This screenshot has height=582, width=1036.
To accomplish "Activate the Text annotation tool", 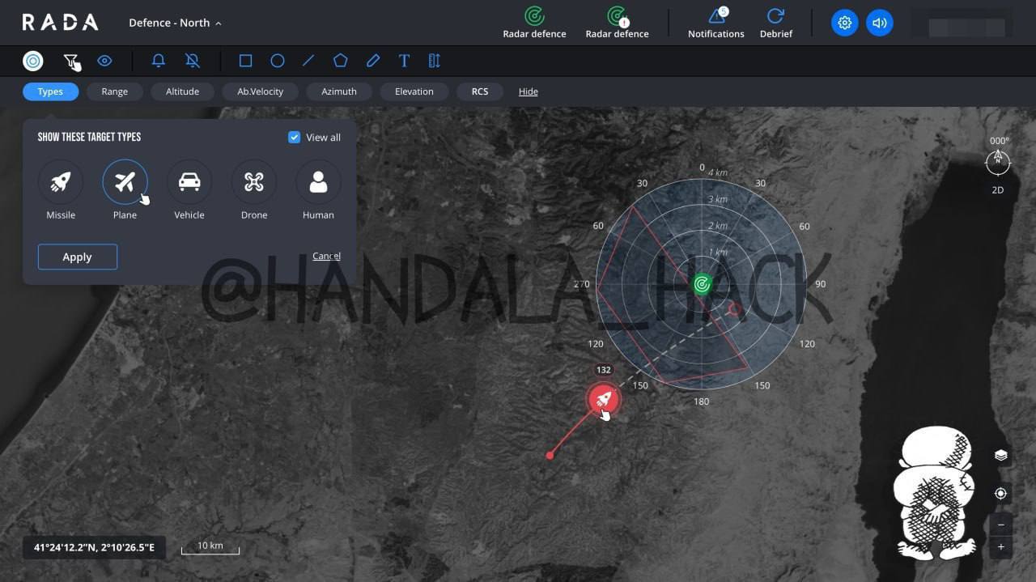I will (x=404, y=61).
